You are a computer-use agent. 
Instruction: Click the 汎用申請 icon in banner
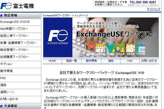tap(141, 48)
